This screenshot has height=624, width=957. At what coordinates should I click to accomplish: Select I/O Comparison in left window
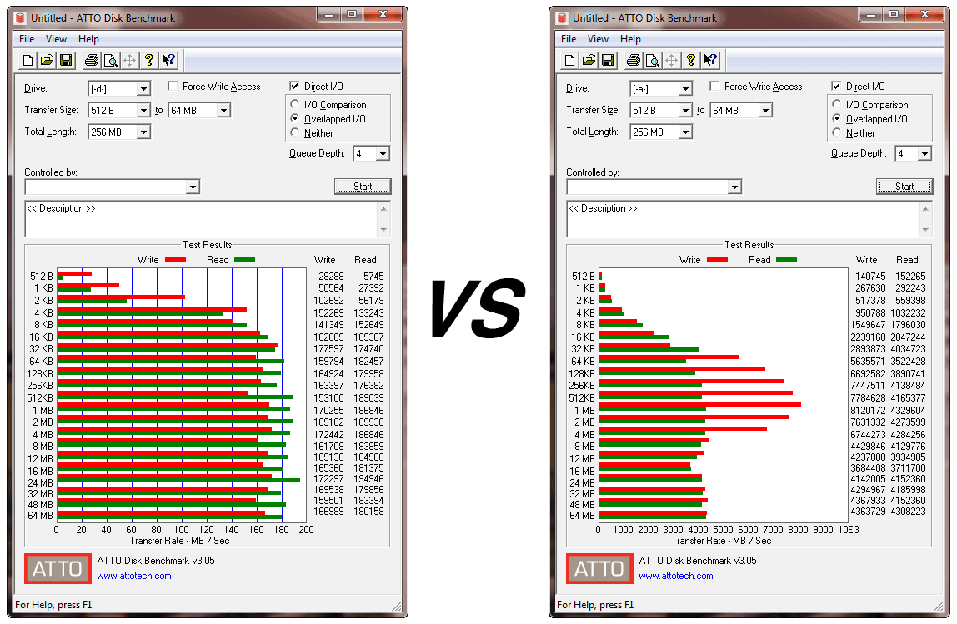[x=295, y=104]
